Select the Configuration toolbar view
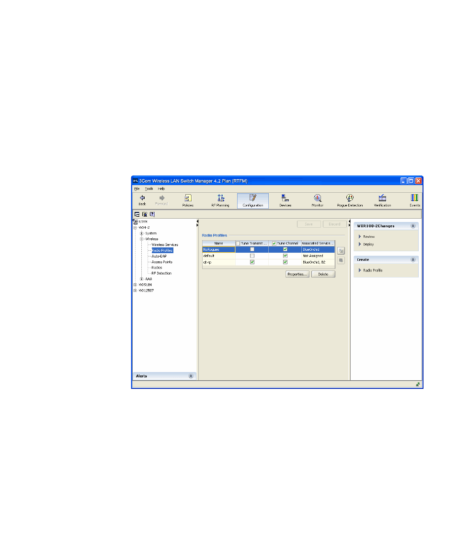The image size is (457, 549). coord(252,200)
